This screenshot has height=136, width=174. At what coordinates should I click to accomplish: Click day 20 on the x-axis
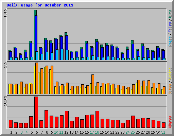[107, 132]
